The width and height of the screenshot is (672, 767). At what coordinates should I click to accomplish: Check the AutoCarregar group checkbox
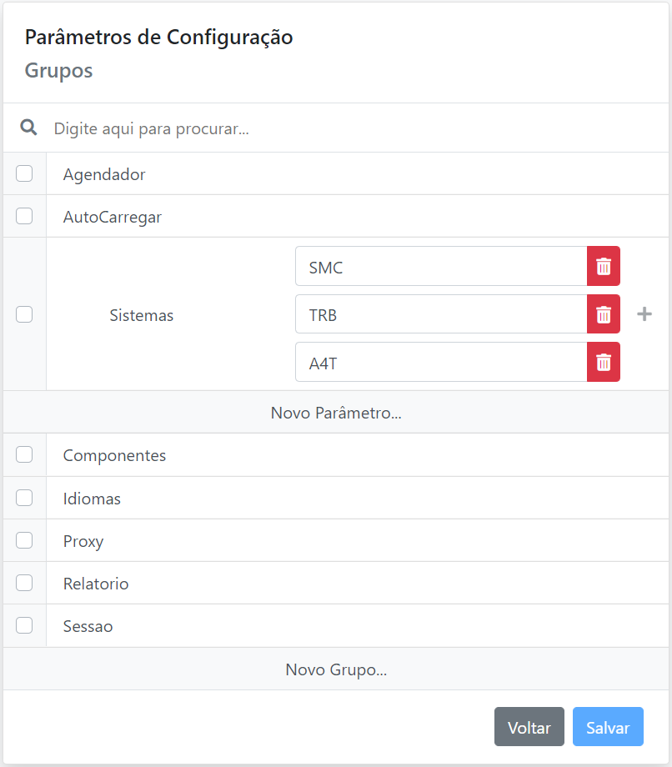tap(24, 216)
